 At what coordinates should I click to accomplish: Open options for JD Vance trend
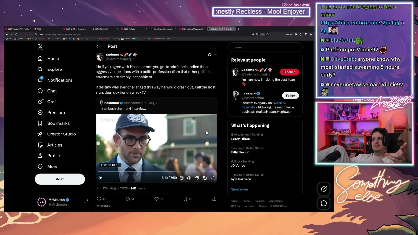click(297, 162)
